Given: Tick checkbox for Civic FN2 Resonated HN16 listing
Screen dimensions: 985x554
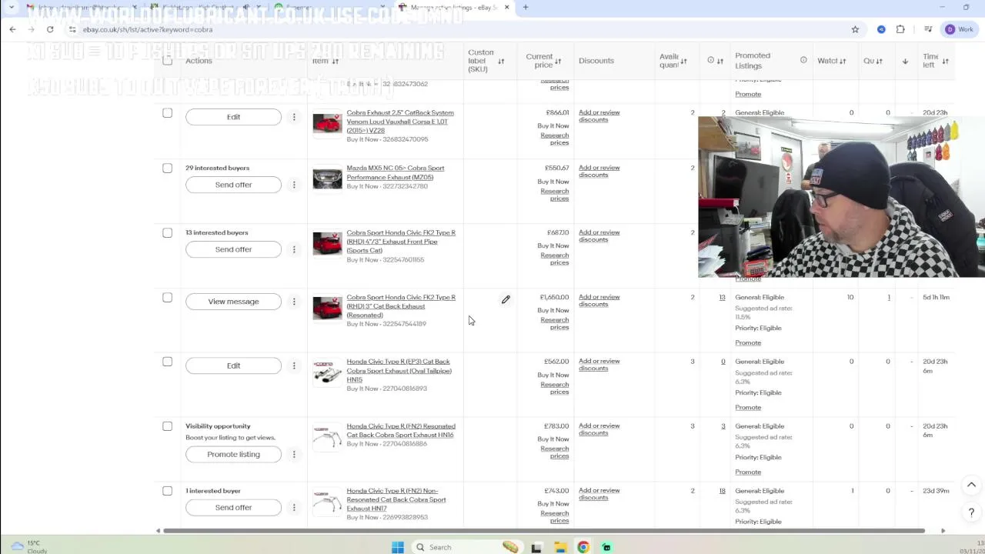Looking at the screenshot, I should [167, 426].
